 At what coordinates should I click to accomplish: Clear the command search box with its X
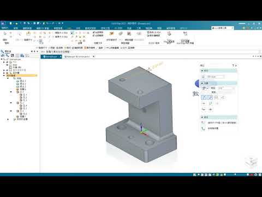(233, 28)
